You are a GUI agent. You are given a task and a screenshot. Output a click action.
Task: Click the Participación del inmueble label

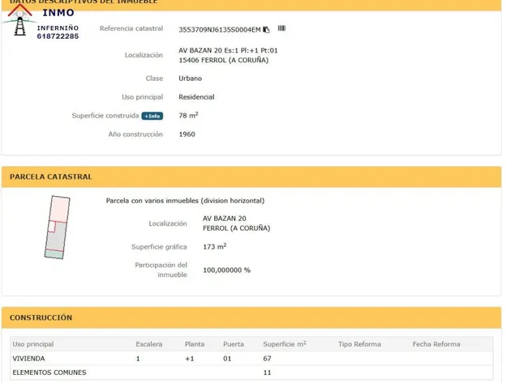(x=161, y=270)
